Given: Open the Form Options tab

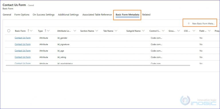Looking at the screenshot, I should pos(22,15).
